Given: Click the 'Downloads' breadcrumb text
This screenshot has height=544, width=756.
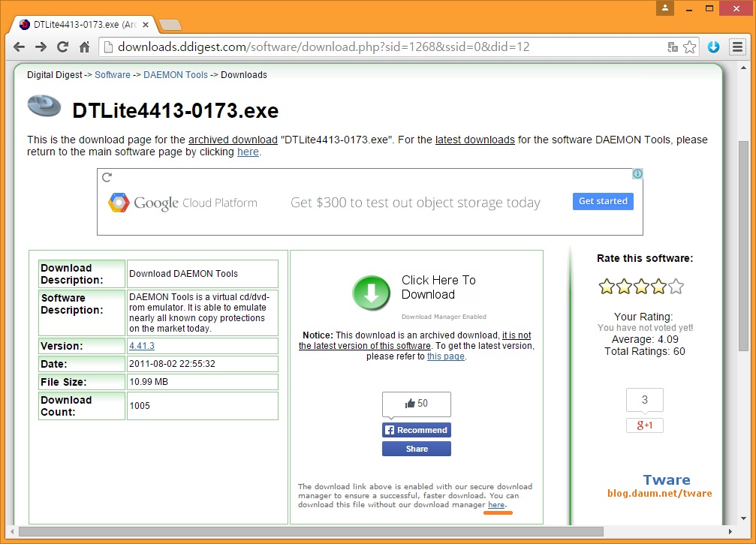Looking at the screenshot, I should click(244, 75).
